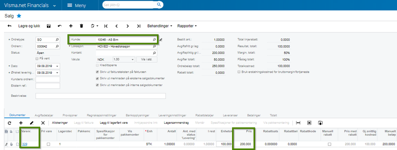Image resolution: width=397 pixels, height=150 pixels.
Task: Switch to the Rabattdetaljer tab
Action: pyautogui.click(x=205, y=115)
